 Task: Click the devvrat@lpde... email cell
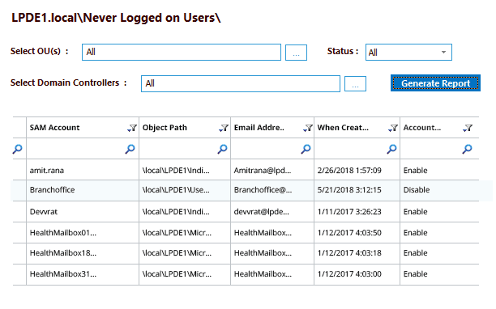point(272,211)
